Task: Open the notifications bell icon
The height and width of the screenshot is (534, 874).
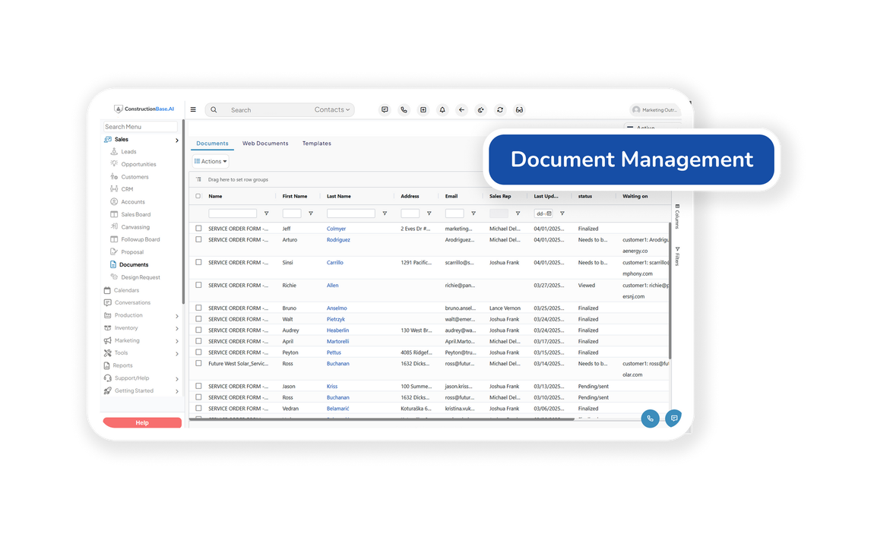Action: [x=442, y=109]
